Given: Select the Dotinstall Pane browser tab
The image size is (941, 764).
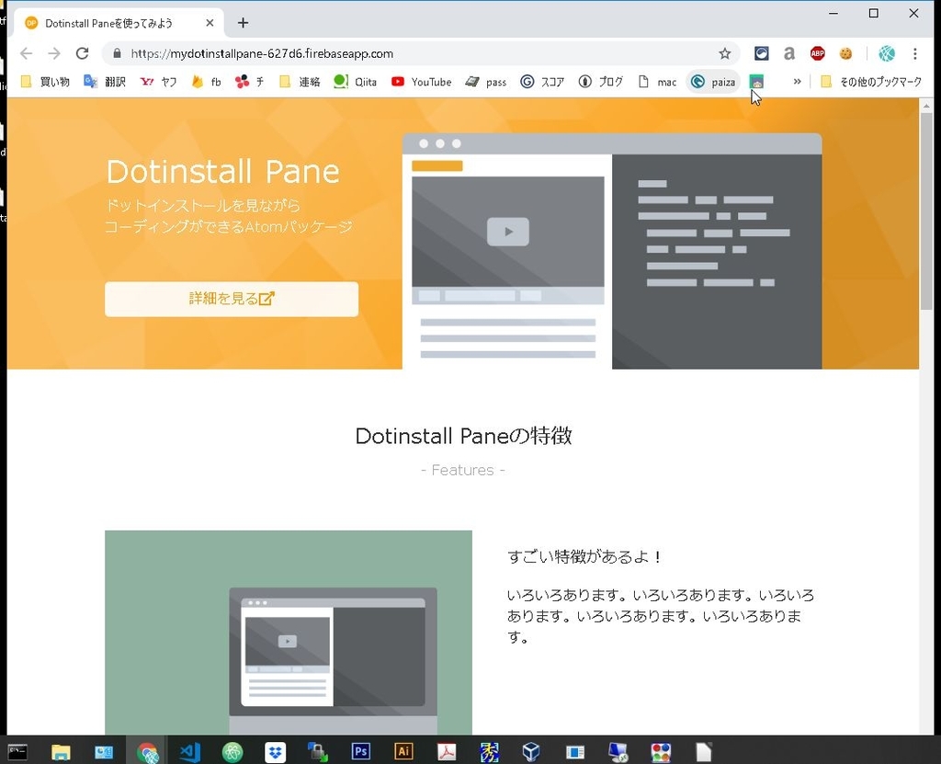Looking at the screenshot, I should (119, 23).
